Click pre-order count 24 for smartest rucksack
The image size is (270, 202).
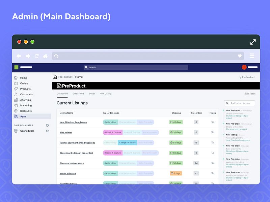196,163
